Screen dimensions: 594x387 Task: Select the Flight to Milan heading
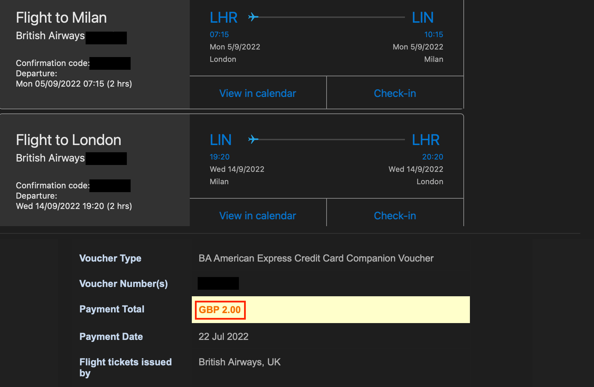(61, 18)
